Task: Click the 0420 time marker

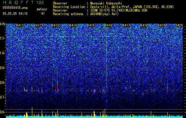Action: pos(179,25)
